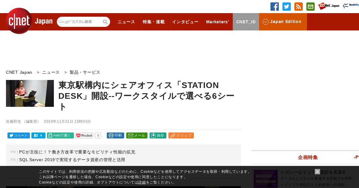Viewport: 359px width, 188px height.
Task: Click the noteで書く button
Action: coord(60,135)
